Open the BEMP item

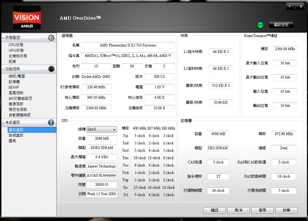(13, 87)
